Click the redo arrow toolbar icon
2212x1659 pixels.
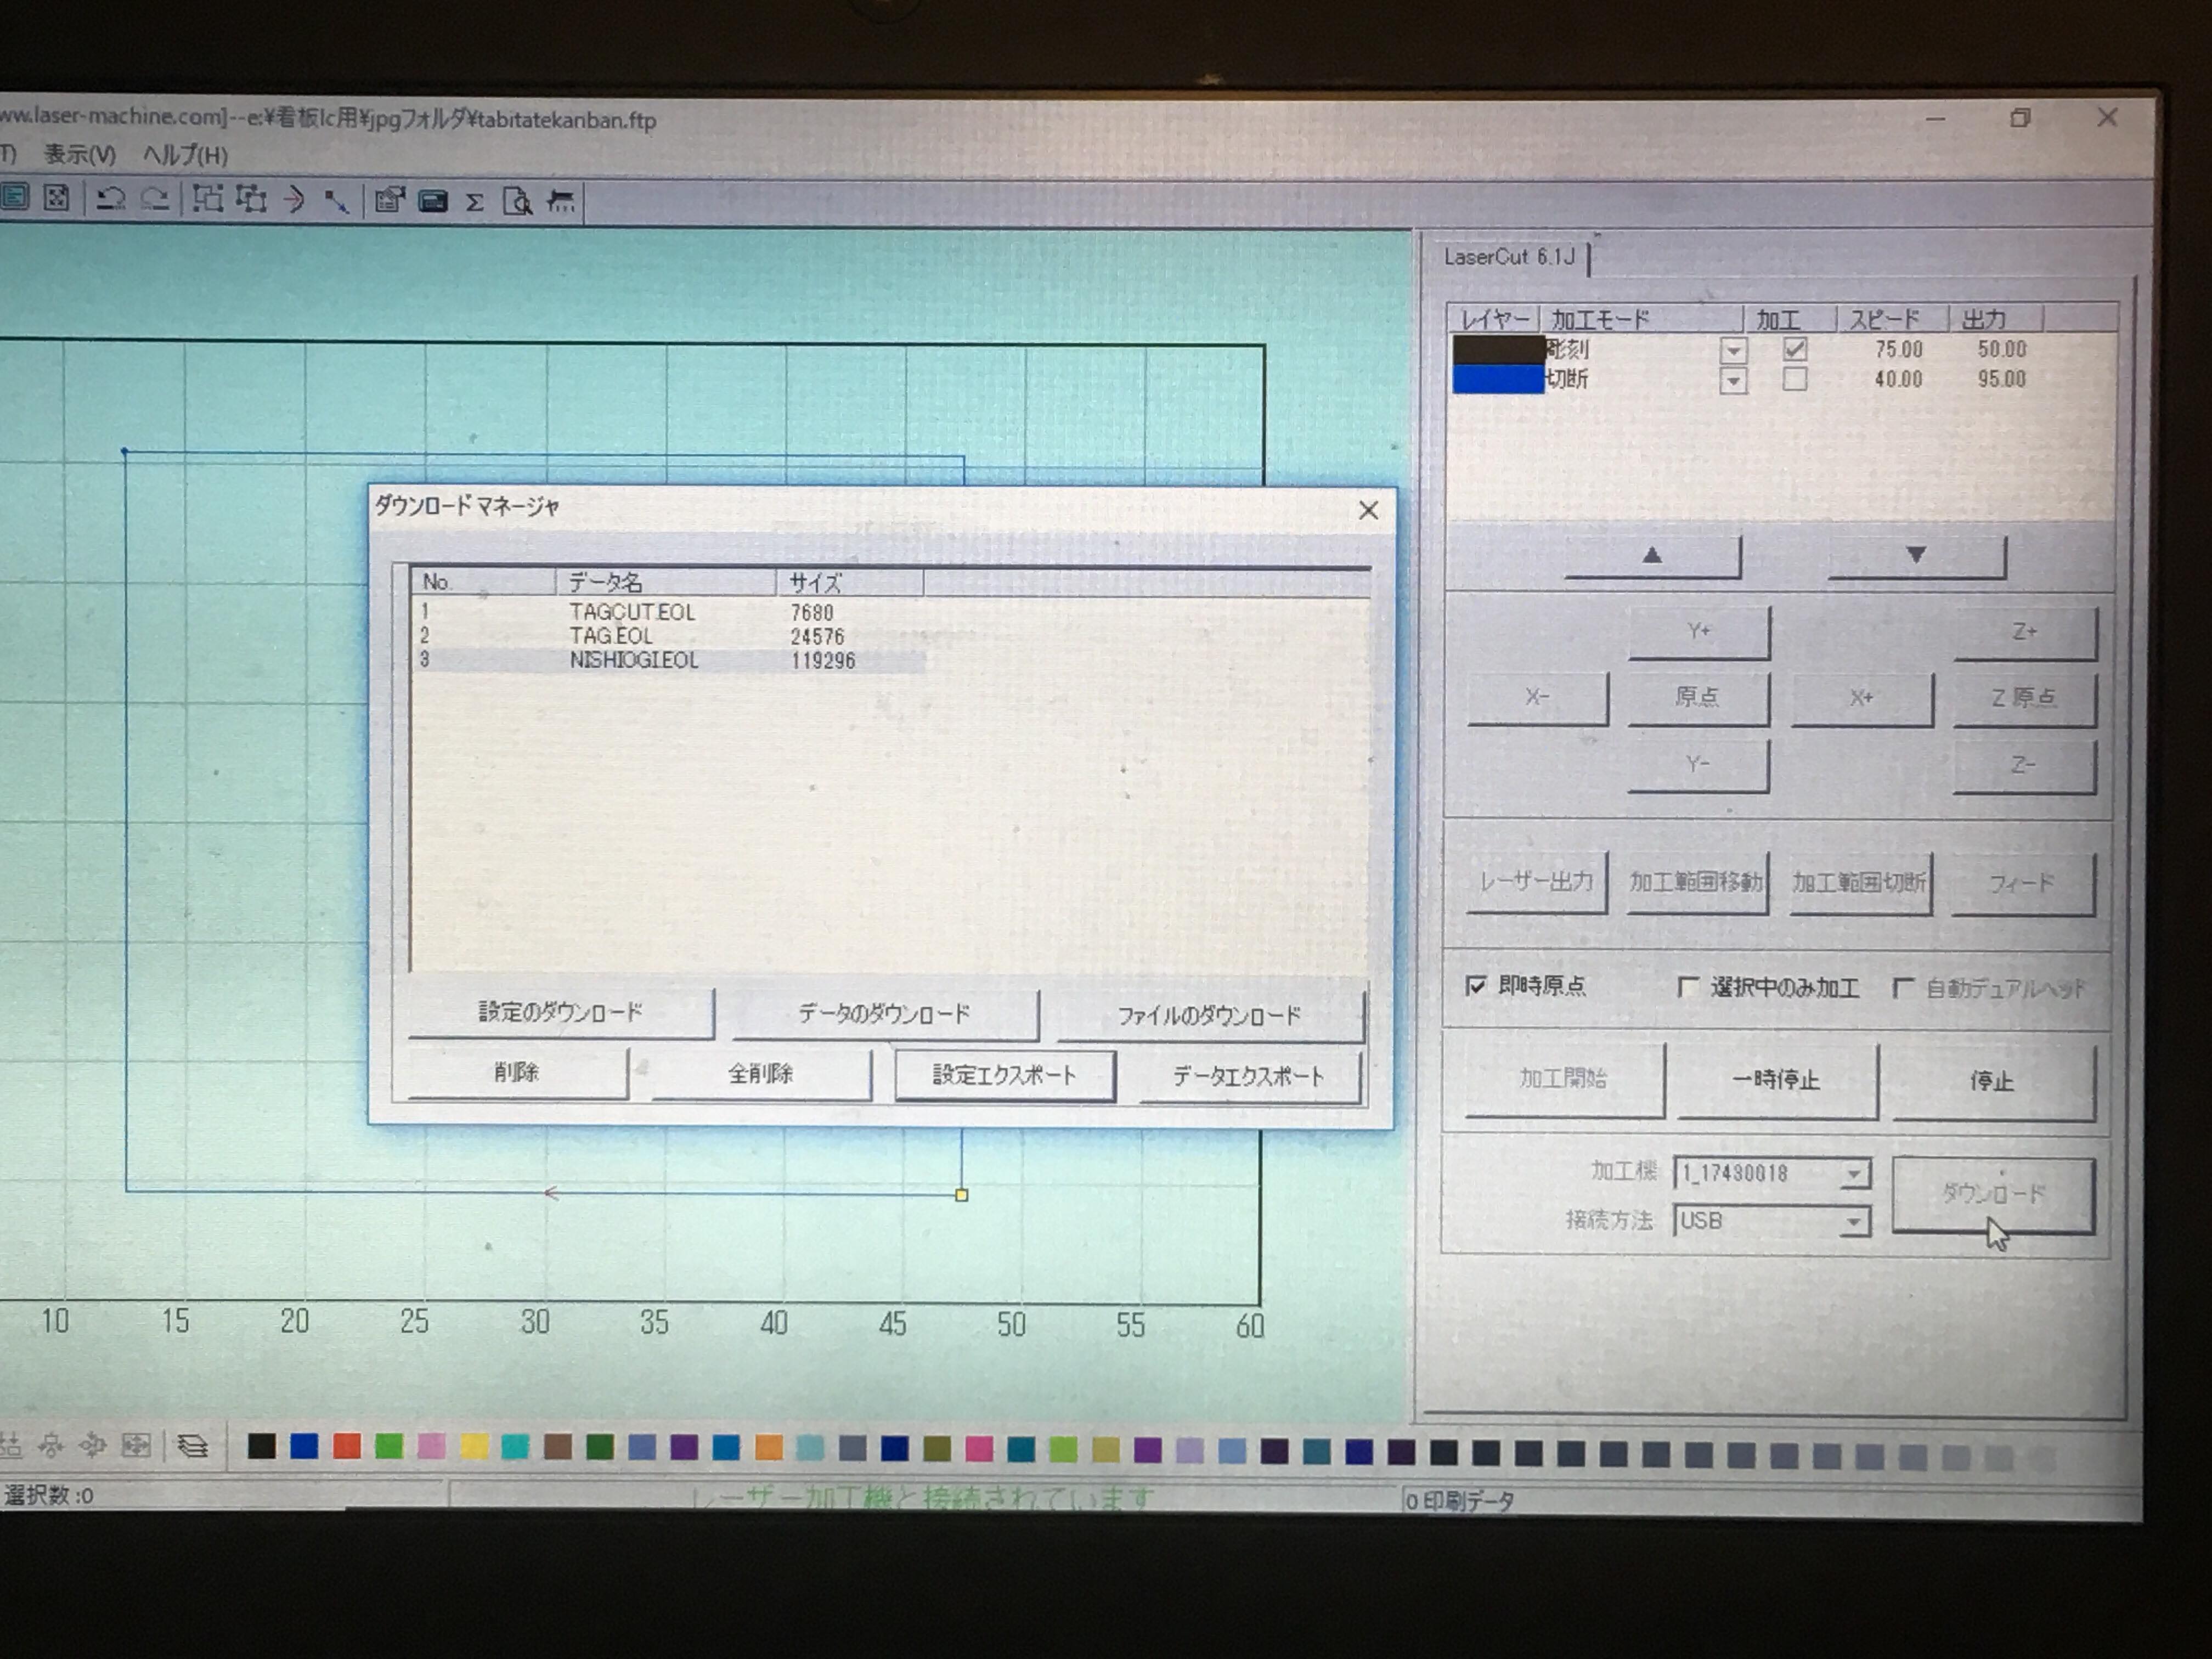[154, 200]
